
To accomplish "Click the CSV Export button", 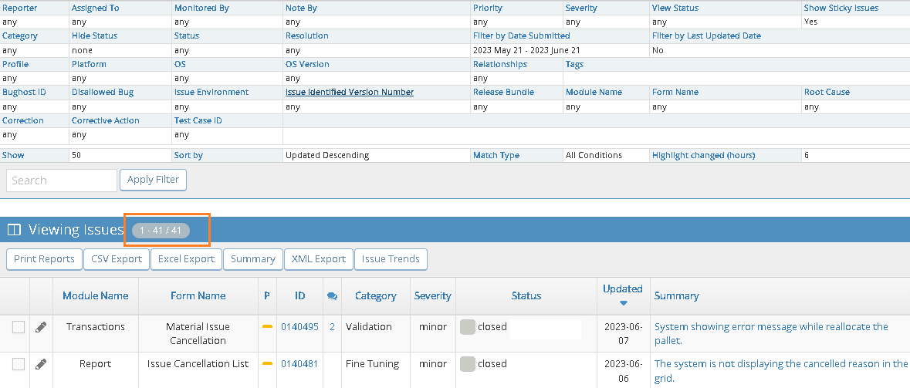I will pyautogui.click(x=117, y=259).
